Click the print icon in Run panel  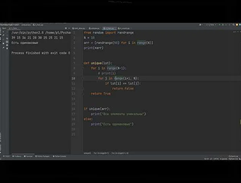[7, 45]
